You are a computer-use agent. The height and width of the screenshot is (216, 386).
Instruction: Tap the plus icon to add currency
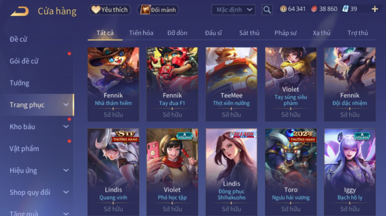[x=375, y=9]
